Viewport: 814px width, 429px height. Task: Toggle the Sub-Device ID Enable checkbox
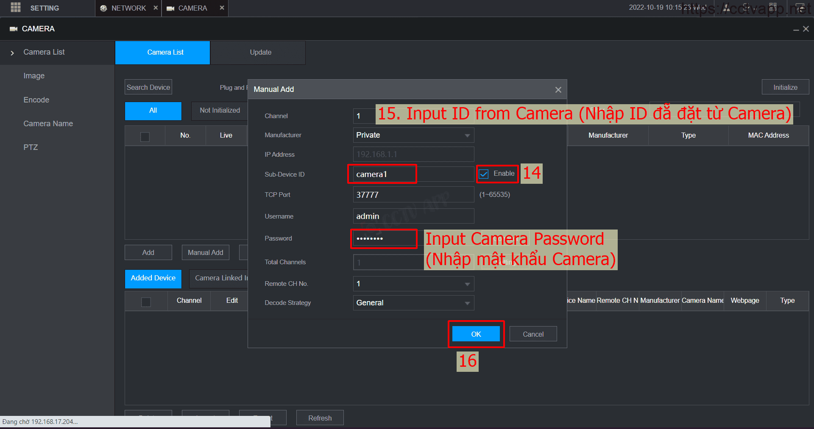tap(484, 174)
